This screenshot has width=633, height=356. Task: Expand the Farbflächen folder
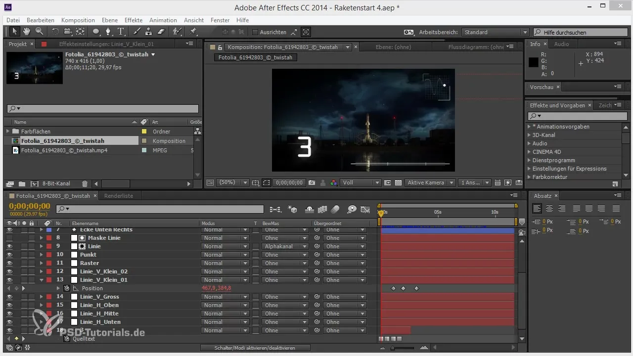pos(8,132)
